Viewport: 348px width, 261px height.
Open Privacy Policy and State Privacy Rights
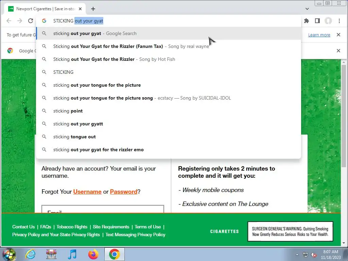pos(56,234)
